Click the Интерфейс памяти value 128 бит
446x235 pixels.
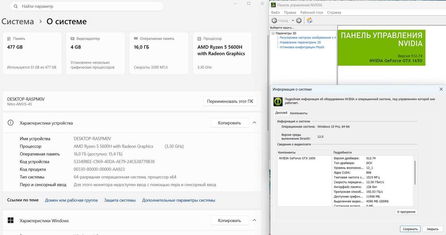[x=372, y=187]
